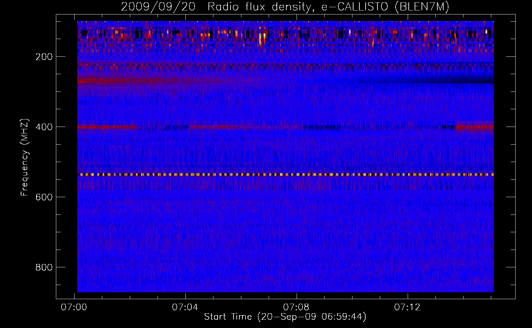
Task: Click the 07:04 time tick label
Action: pyautogui.click(x=185, y=307)
